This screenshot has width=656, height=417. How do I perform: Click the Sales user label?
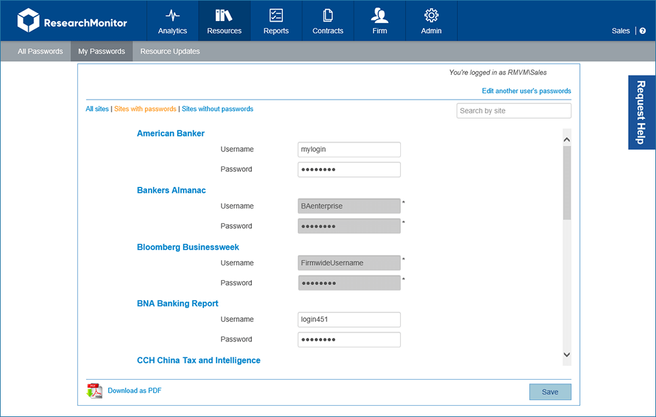point(621,31)
